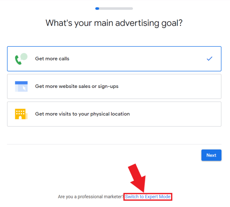Click the main advertising goal heading
Viewport: 230px width, 207px height.
point(114,23)
